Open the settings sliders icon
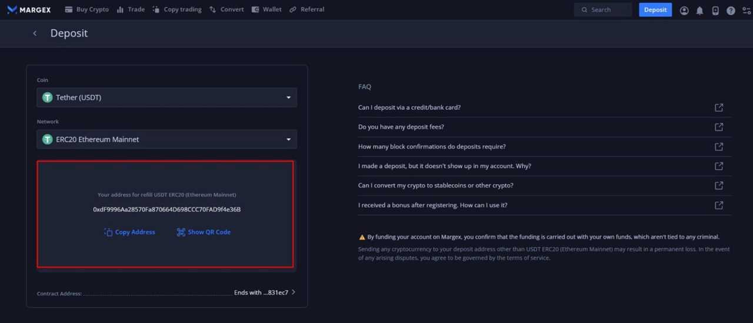 tap(747, 10)
